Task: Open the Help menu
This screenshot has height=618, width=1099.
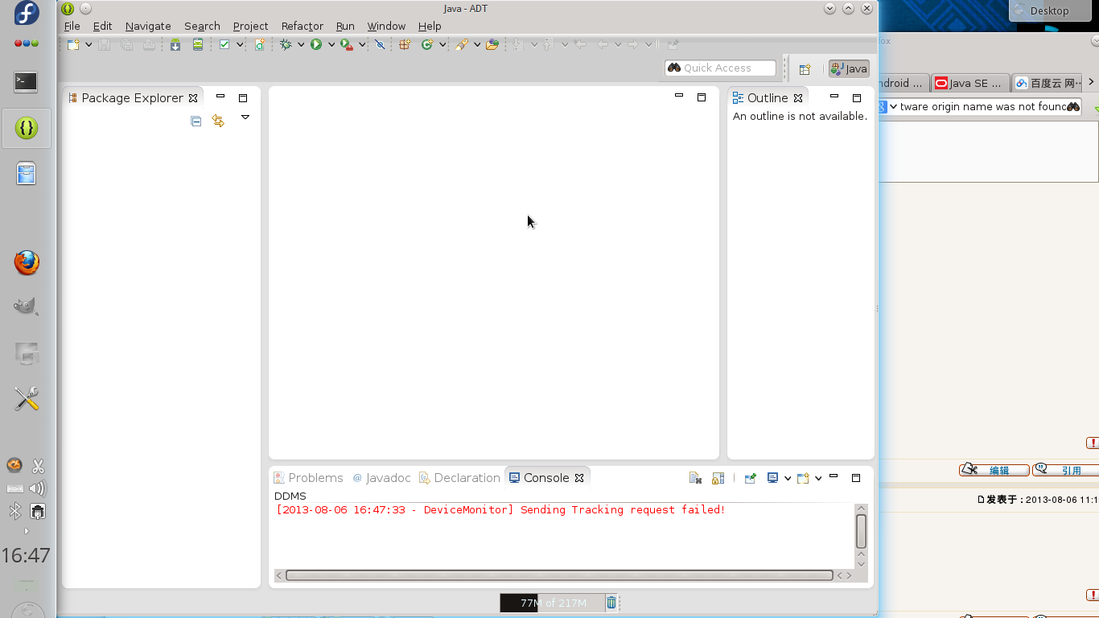Action: point(430,26)
